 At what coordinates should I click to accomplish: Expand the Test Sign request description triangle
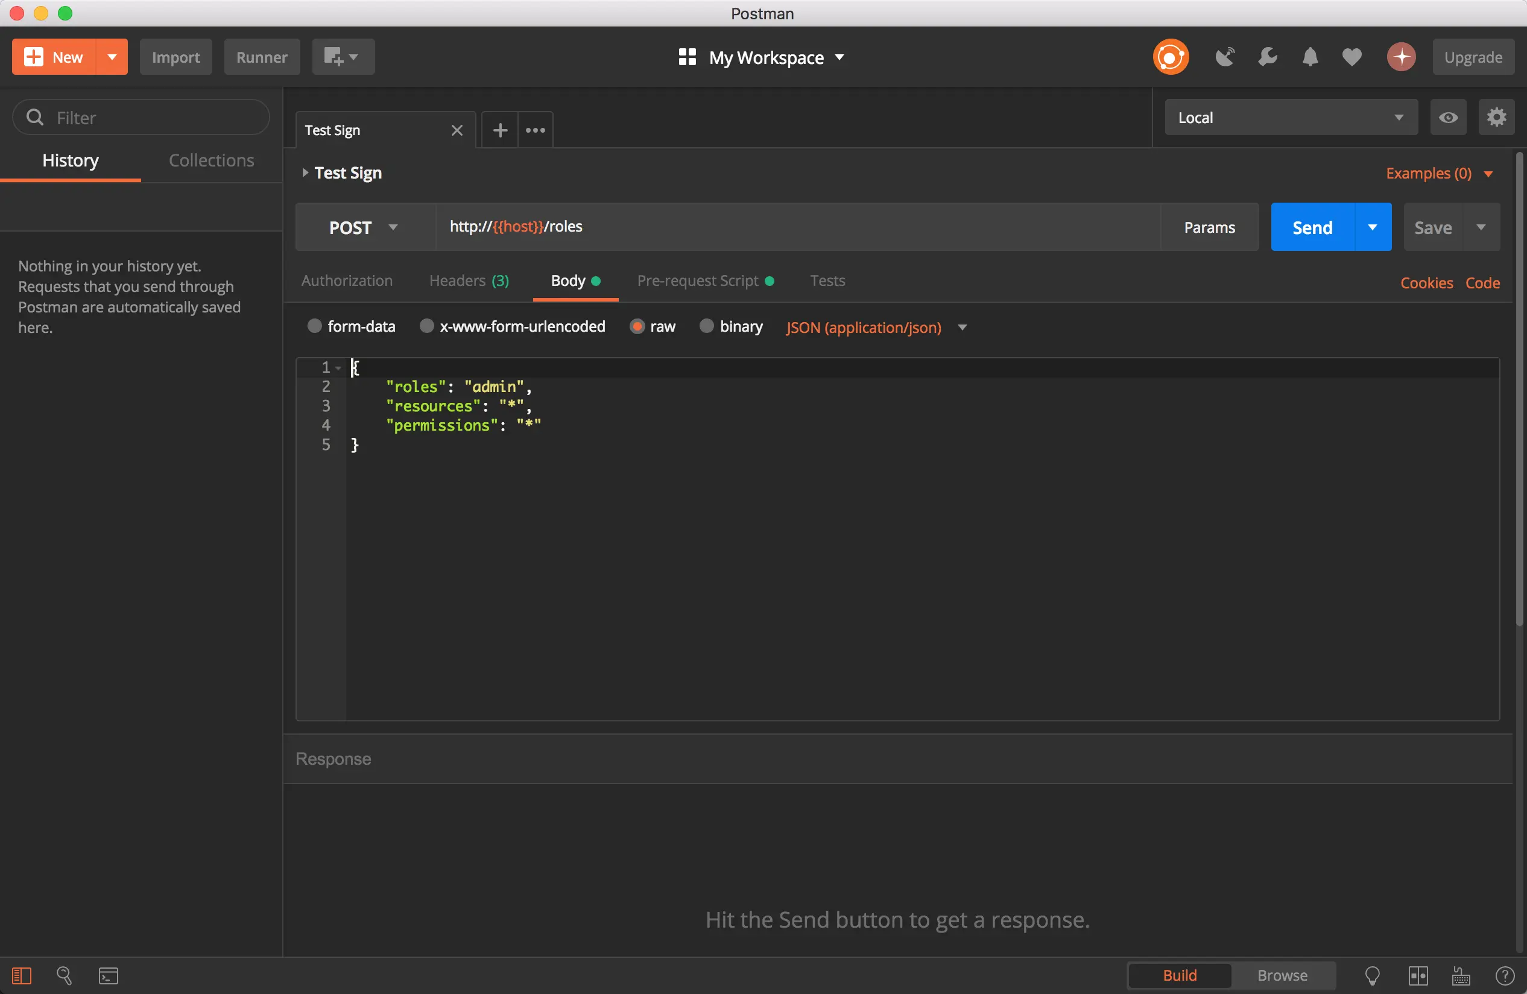click(x=305, y=173)
